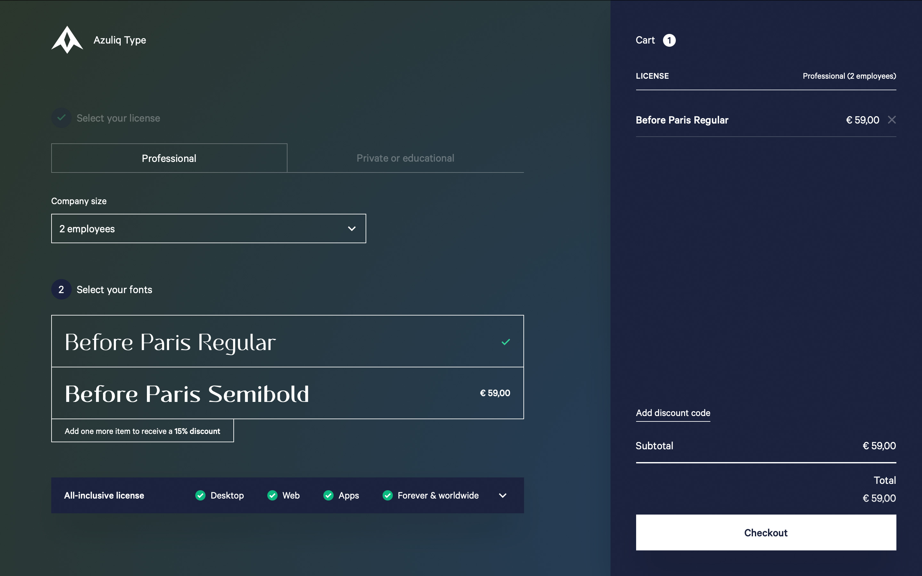Click the Desktop green check icon
Screen dimensions: 922x576
[200, 495]
